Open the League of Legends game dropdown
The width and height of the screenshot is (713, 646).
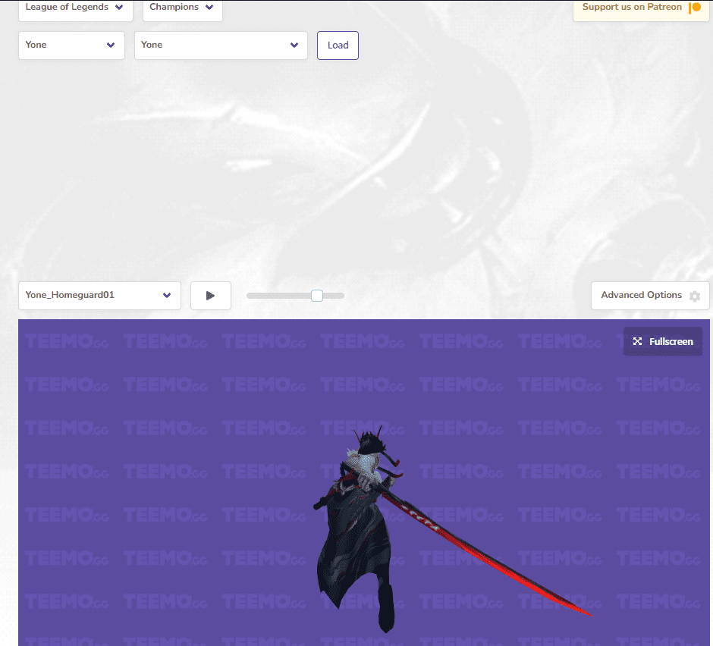click(76, 9)
